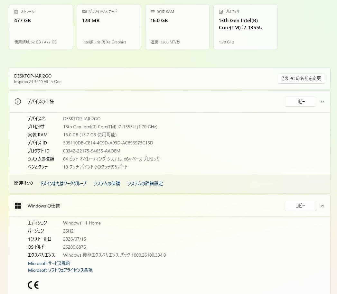The image size is (337, 294).
Task: Click the インストール日 label
Action: (x=39, y=239)
